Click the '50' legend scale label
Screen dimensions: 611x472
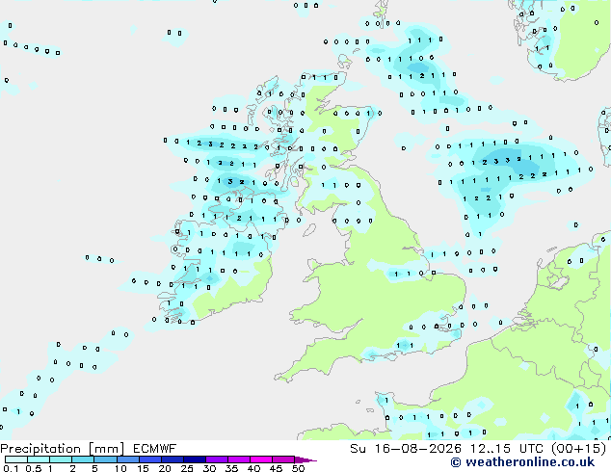(298, 468)
